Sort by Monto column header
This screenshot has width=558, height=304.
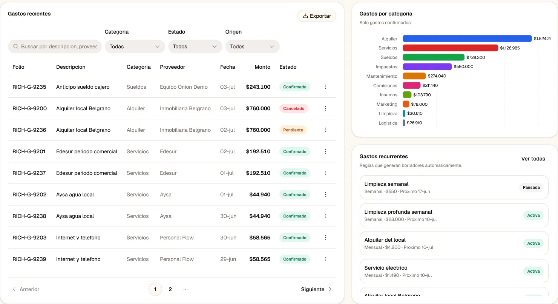(x=262, y=67)
